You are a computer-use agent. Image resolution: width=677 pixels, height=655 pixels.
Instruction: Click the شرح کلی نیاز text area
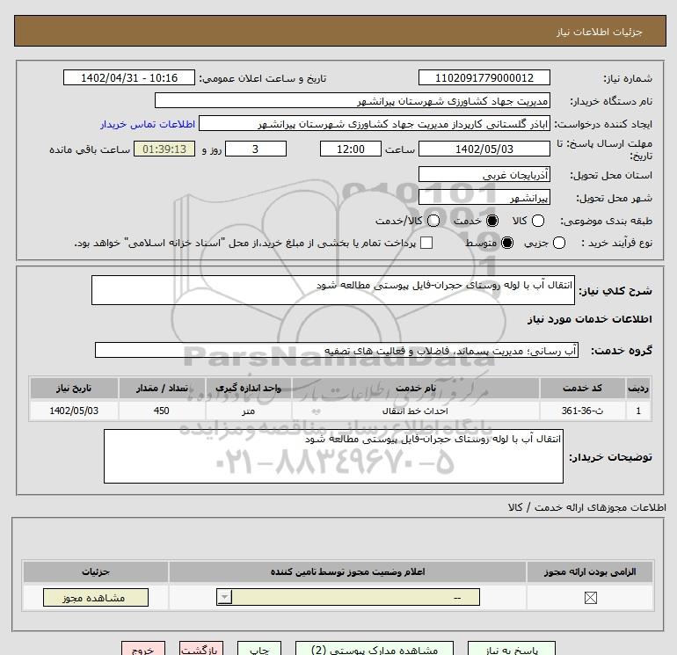pos(333,290)
